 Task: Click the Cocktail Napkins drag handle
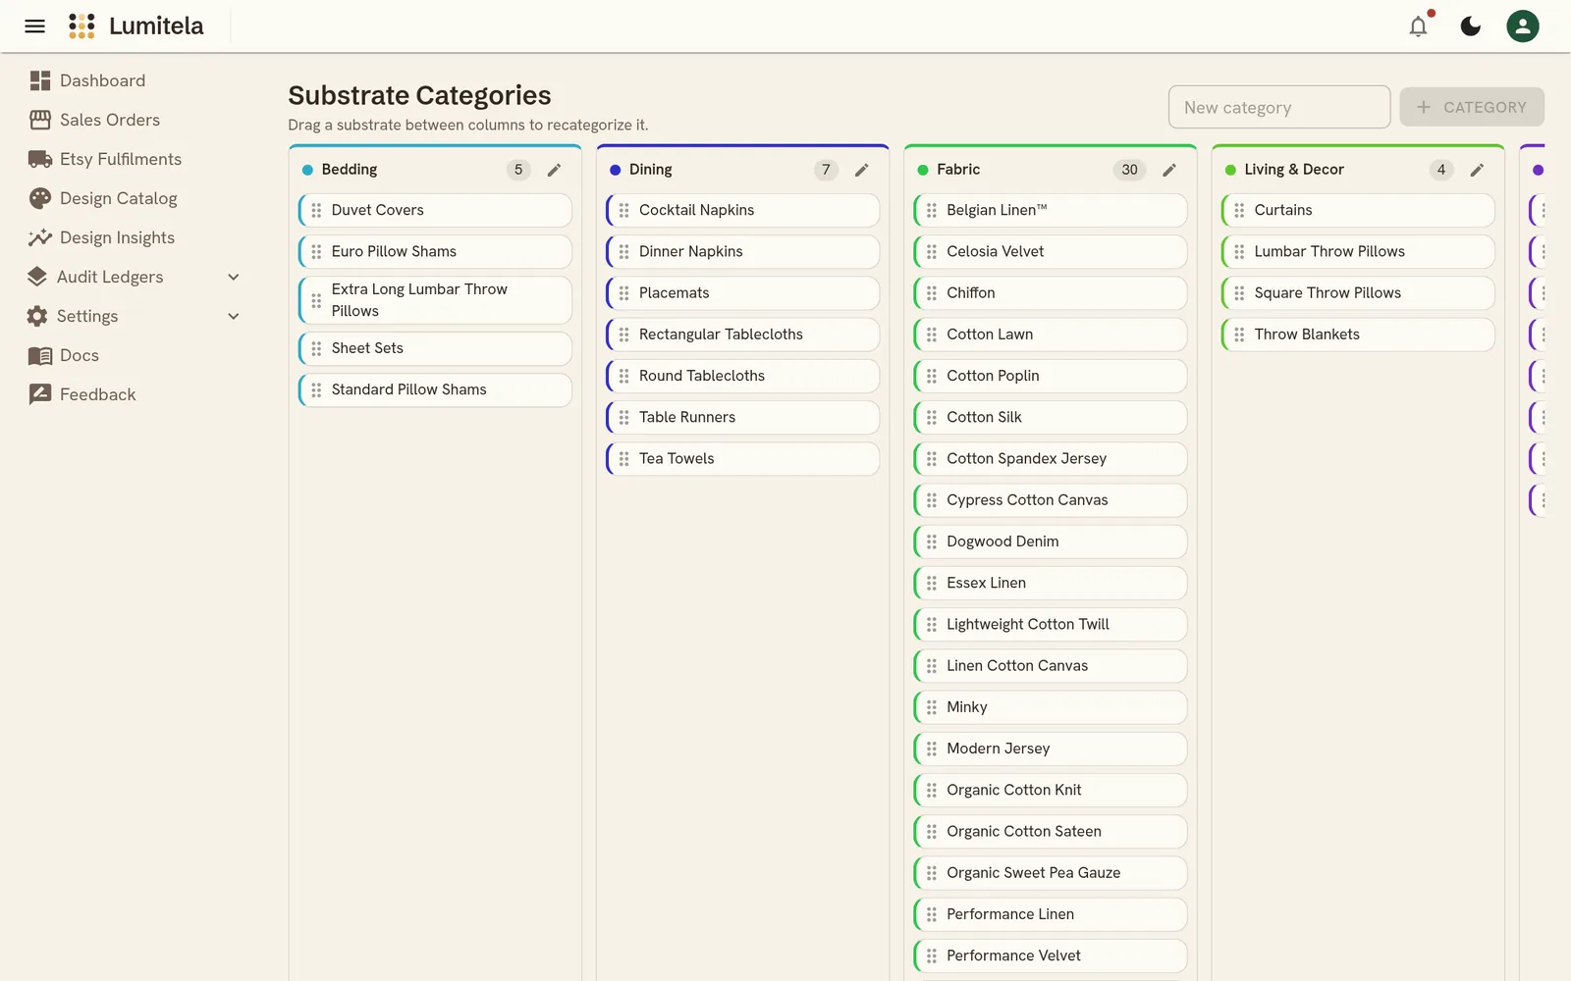pos(623,210)
